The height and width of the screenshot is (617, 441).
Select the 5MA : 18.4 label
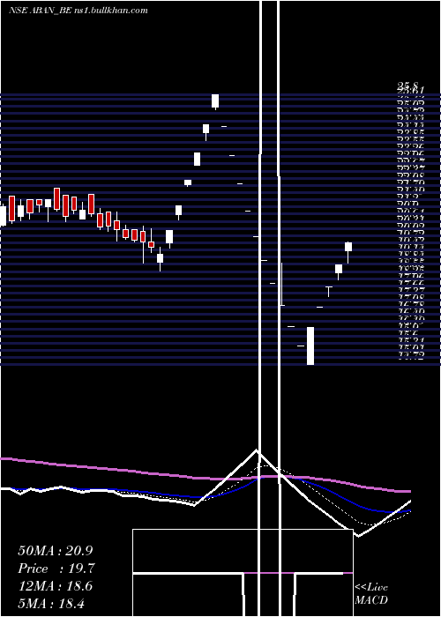click(x=51, y=603)
